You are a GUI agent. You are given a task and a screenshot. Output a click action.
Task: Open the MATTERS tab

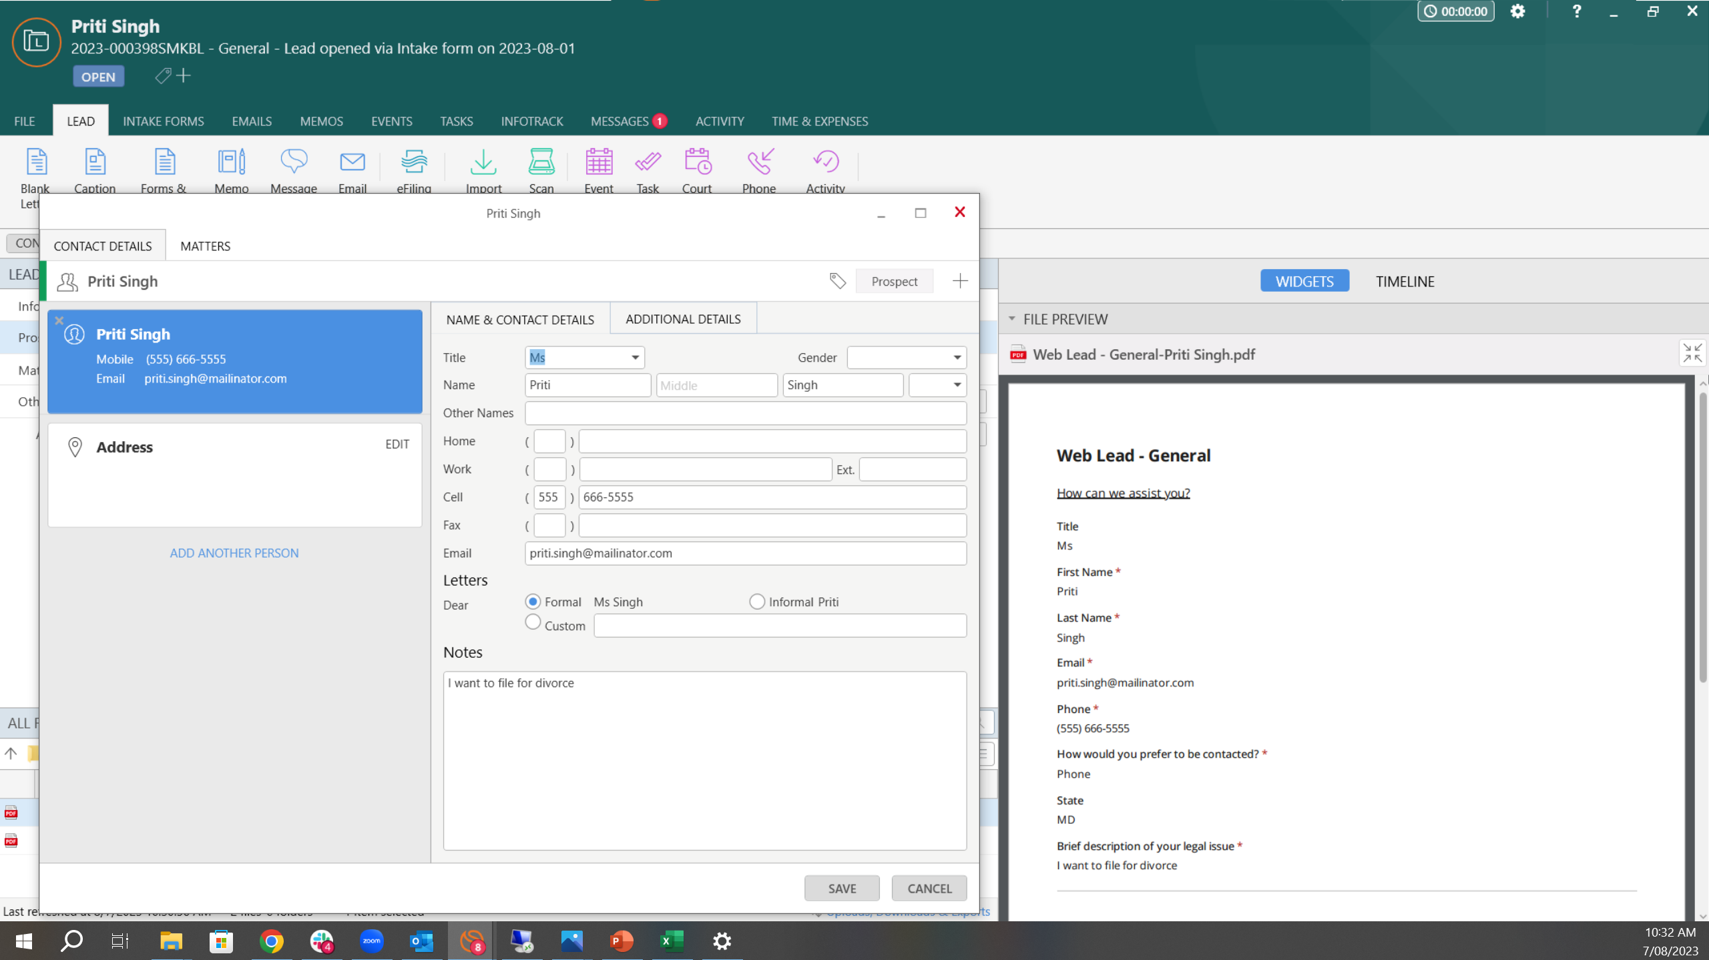[205, 246]
